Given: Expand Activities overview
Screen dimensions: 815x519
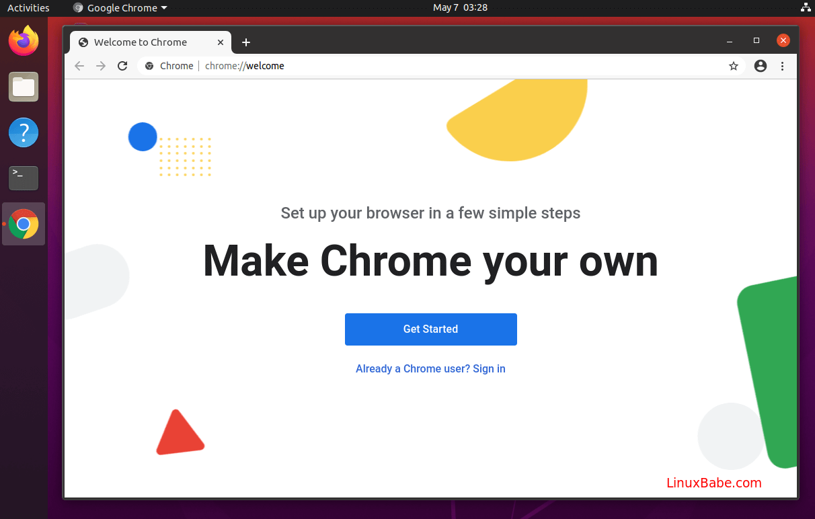Looking at the screenshot, I should (28, 7).
